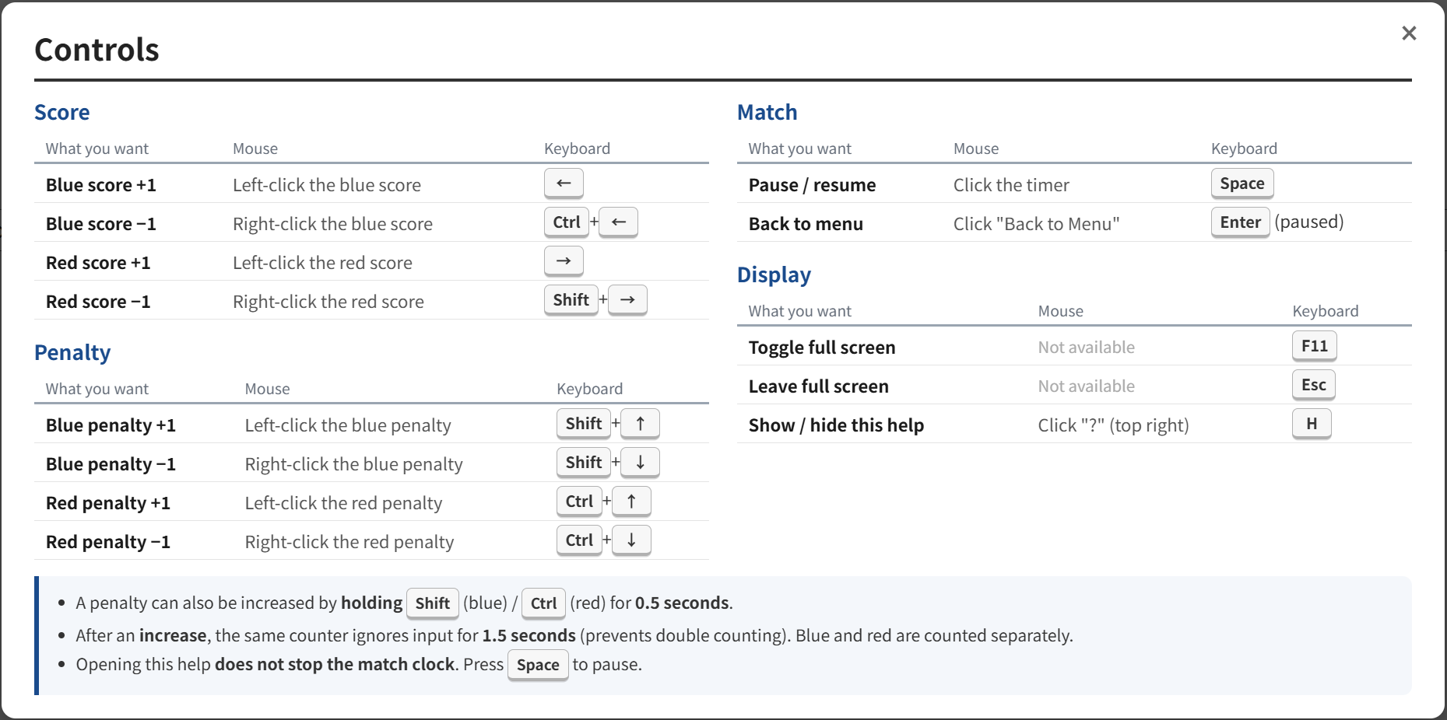The height and width of the screenshot is (720, 1447).
Task: Click the Ctrl keycap in Red penalty +1 row
Action: click(579, 502)
